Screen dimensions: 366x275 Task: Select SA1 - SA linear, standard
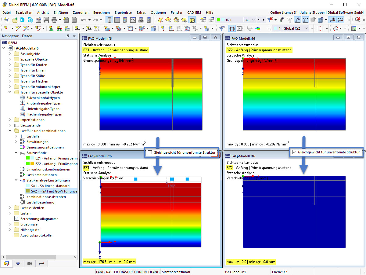[x=50, y=186]
